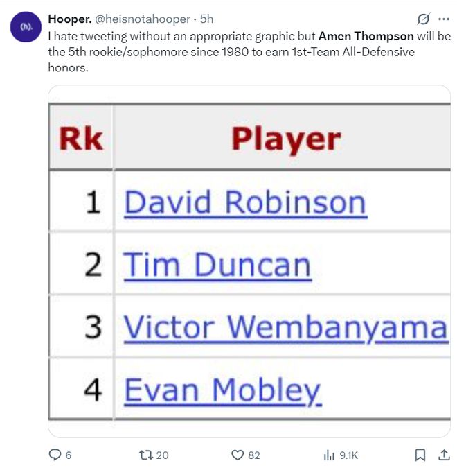
Task: Open the repost options arrows icon
Action: 145,455
